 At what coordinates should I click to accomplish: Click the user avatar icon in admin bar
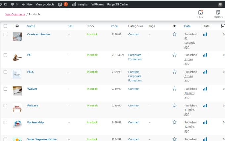tap(220, 4)
